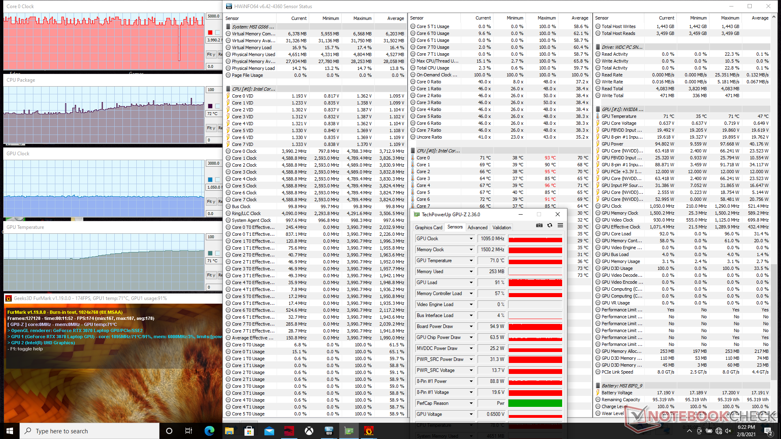Expand the GPU Clock sensor dropdown
Viewport: 781px width, 439px height.
coord(471,239)
